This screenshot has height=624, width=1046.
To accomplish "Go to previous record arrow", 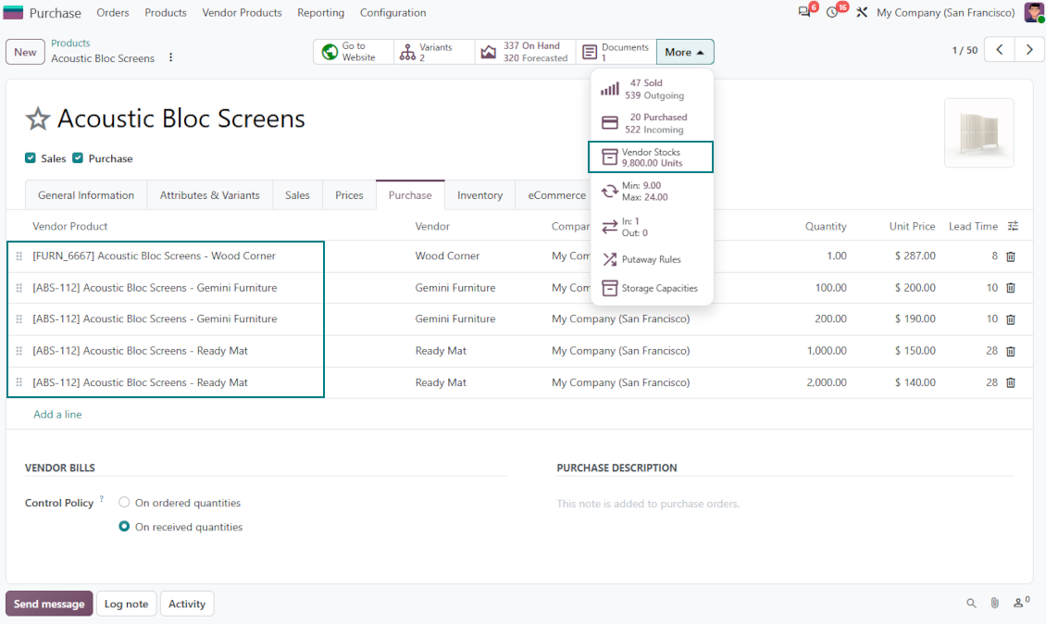I will click(x=1000, y=50).
